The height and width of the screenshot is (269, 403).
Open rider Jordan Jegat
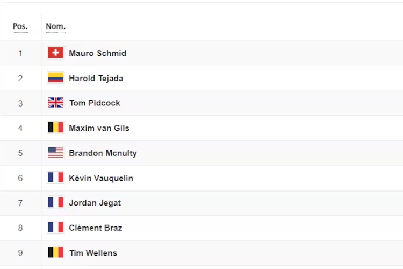pyautogui.click(x=95, y=203)
